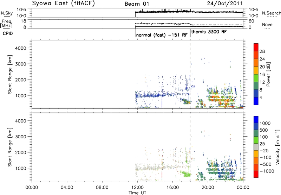Pick the gray Velocity segment between -25 and 25

pyautogui.click(x=256, y=147)
